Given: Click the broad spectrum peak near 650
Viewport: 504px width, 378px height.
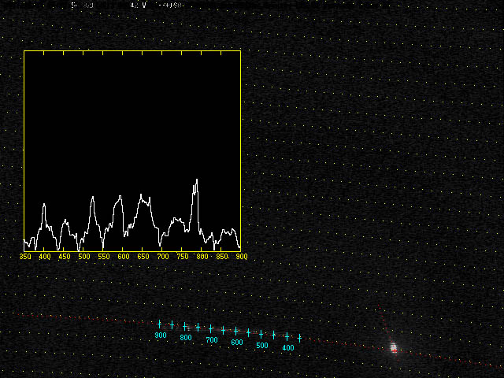Looking at the screenshot, I should click(143, 196).
